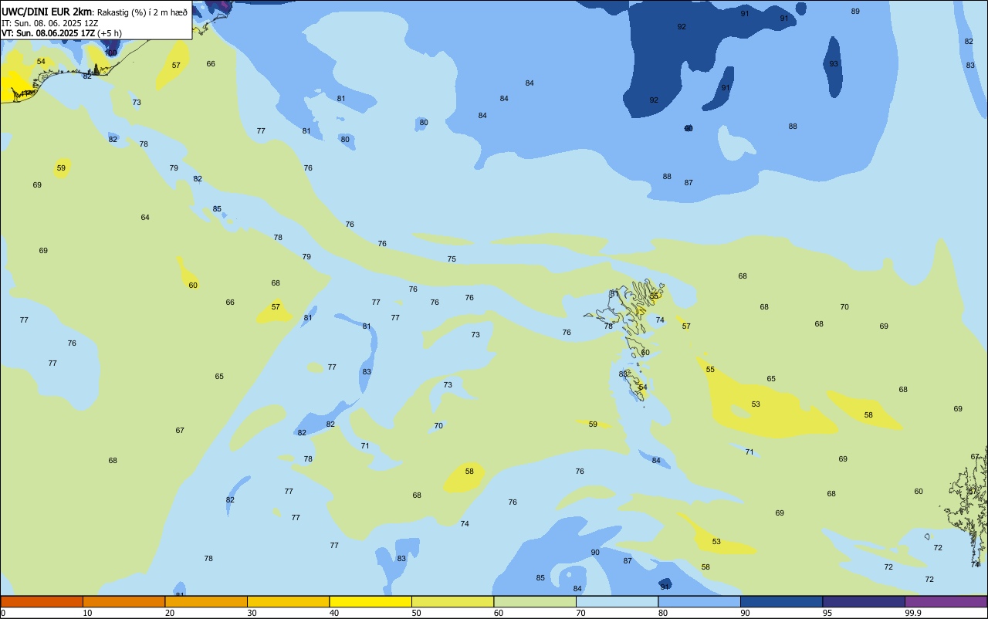This screenshot has height=619, width=988.
Task: Click the dark purple 95–99.9 legend swatch
Action: [864, 601]
